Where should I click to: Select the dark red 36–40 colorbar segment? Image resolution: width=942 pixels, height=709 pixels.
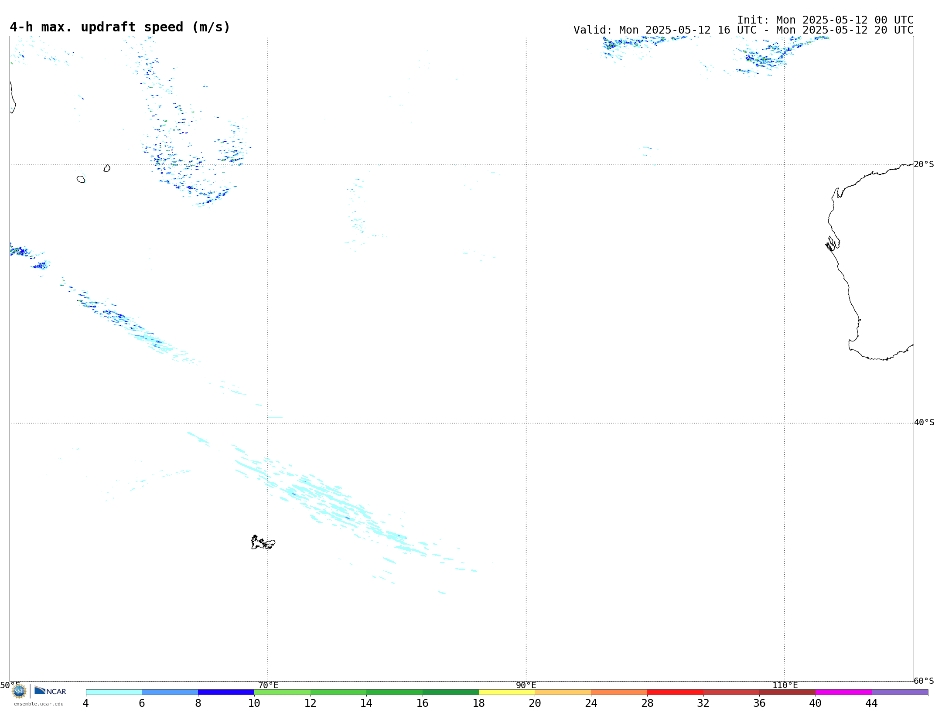788,692
